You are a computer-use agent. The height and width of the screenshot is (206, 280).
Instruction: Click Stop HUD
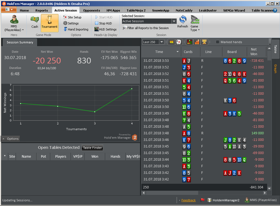(103, 23)
